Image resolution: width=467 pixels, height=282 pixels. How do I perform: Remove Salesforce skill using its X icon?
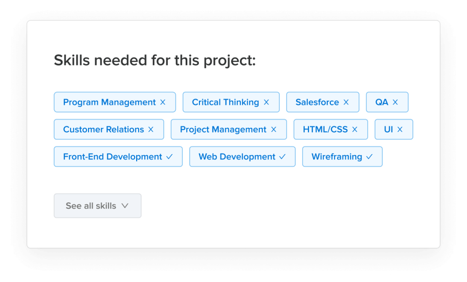(346, 102)
